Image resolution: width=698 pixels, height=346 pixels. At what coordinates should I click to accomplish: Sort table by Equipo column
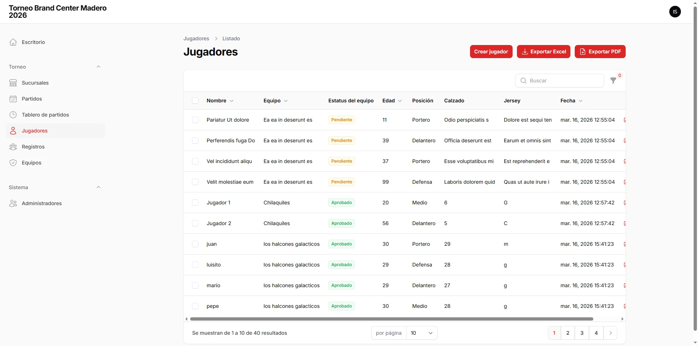(276, 101)
